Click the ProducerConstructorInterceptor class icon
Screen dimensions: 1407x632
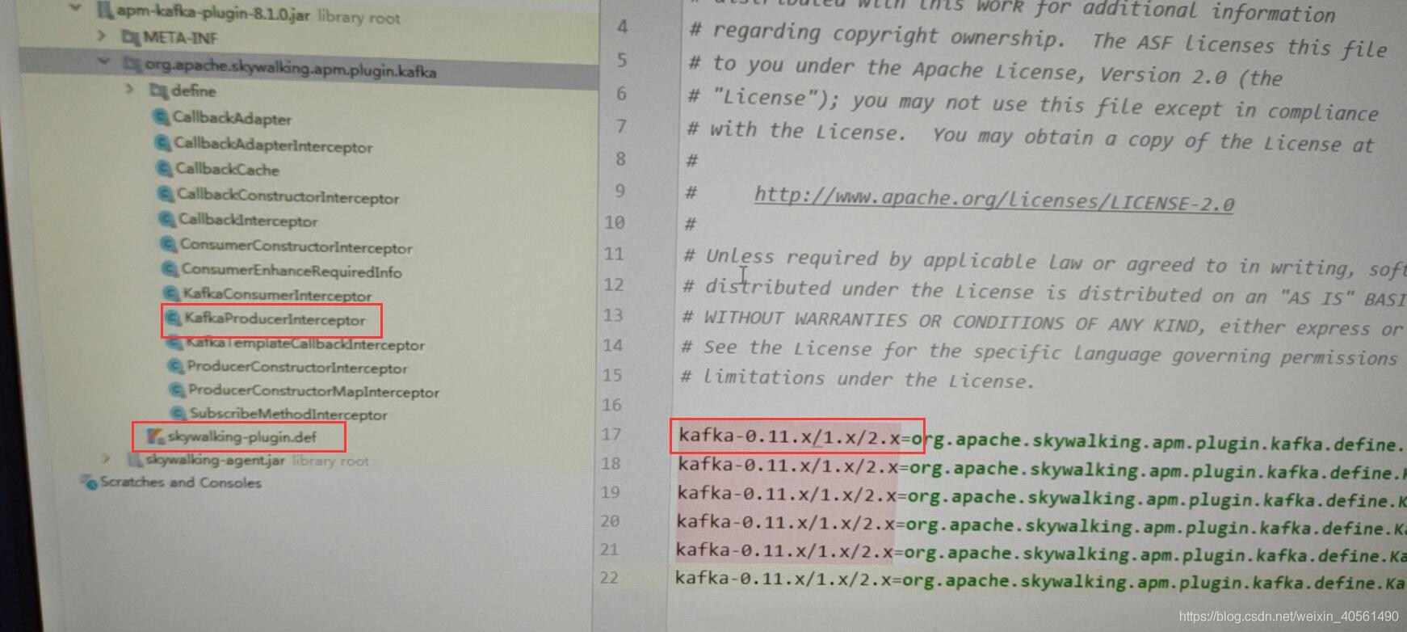(176, 366)
